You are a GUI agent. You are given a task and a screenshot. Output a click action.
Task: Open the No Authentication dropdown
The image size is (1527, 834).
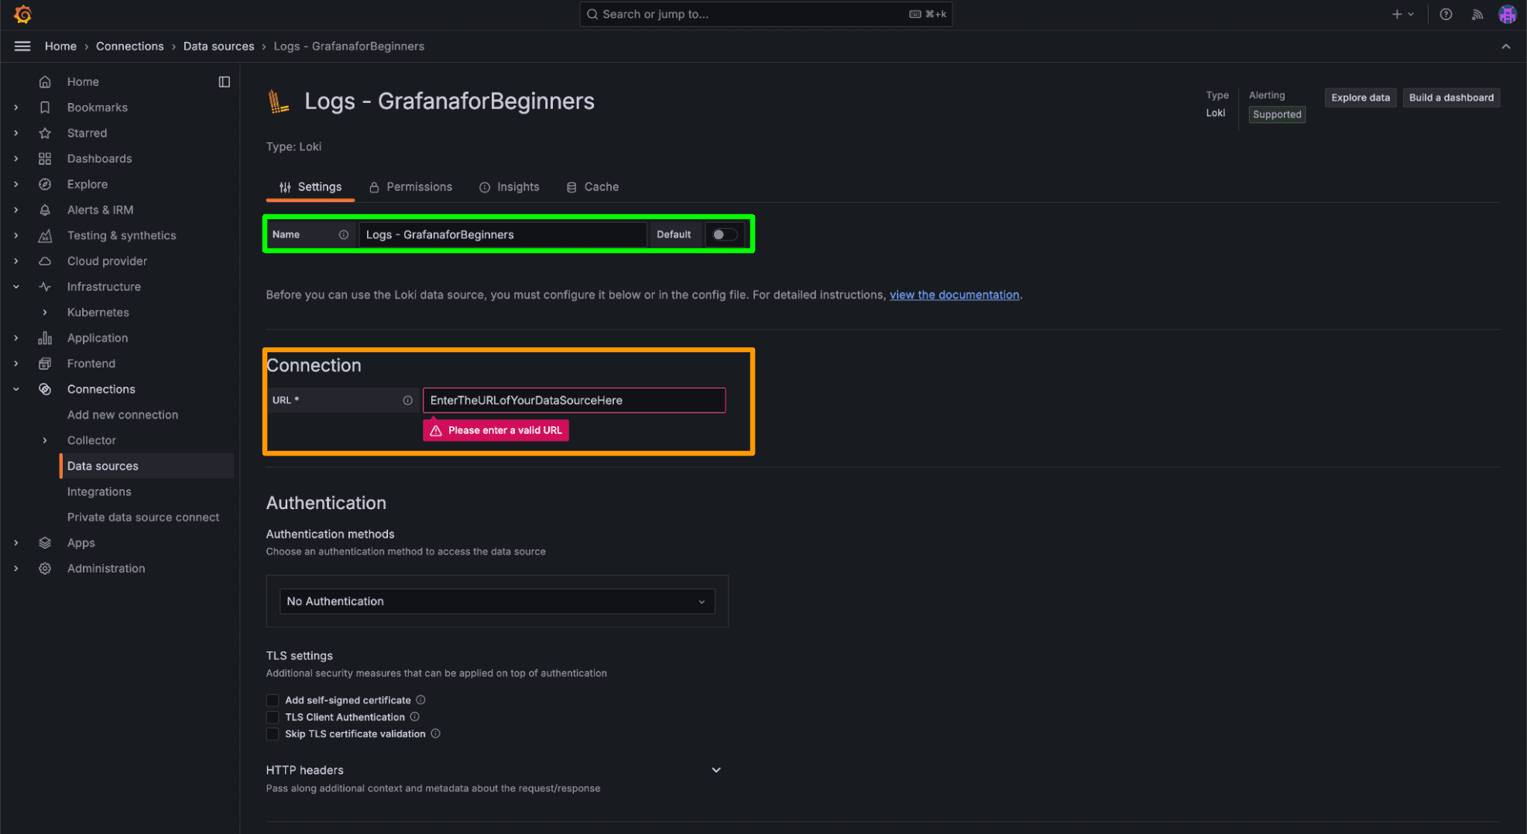[x=496, y=601]
